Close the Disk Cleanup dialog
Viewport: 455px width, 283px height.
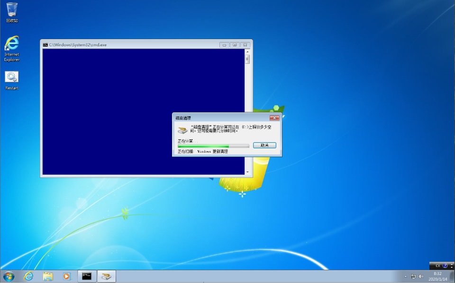tap(274, 118)
